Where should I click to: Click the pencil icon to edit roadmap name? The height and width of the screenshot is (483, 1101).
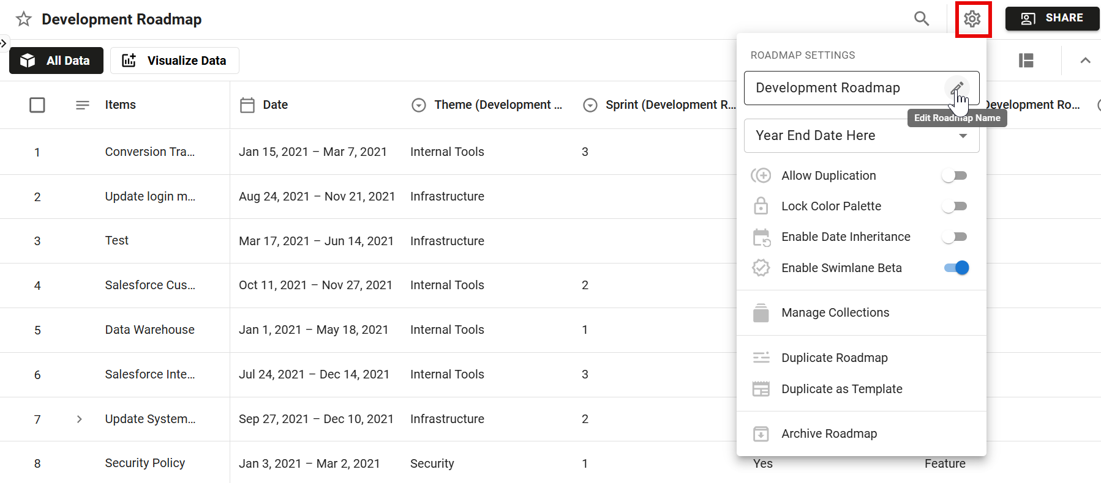point(956,88)
